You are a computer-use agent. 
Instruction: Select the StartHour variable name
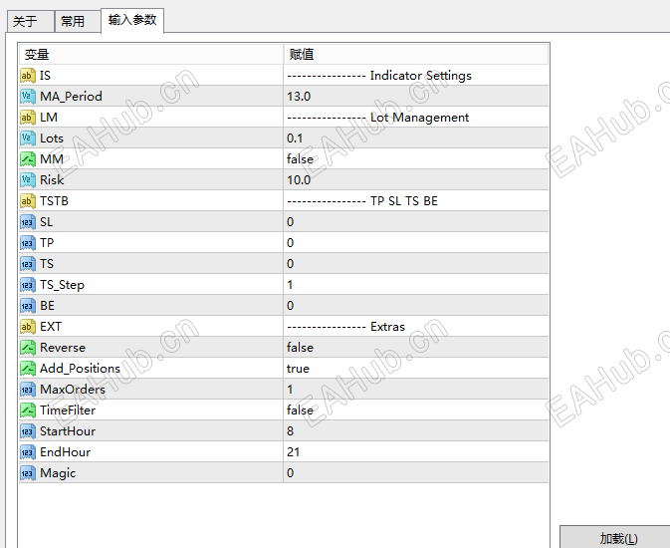tap(68, 431)
